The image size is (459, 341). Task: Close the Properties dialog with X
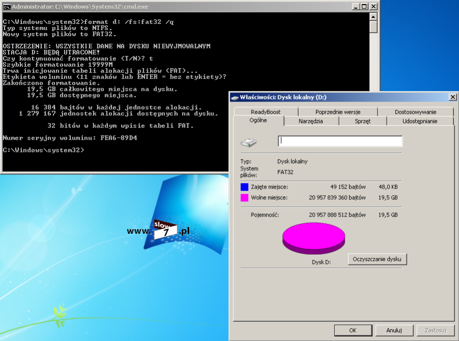click(452, 97)
